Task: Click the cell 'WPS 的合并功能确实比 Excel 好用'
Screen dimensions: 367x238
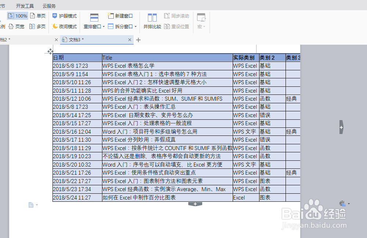Action: click(168, 90)
